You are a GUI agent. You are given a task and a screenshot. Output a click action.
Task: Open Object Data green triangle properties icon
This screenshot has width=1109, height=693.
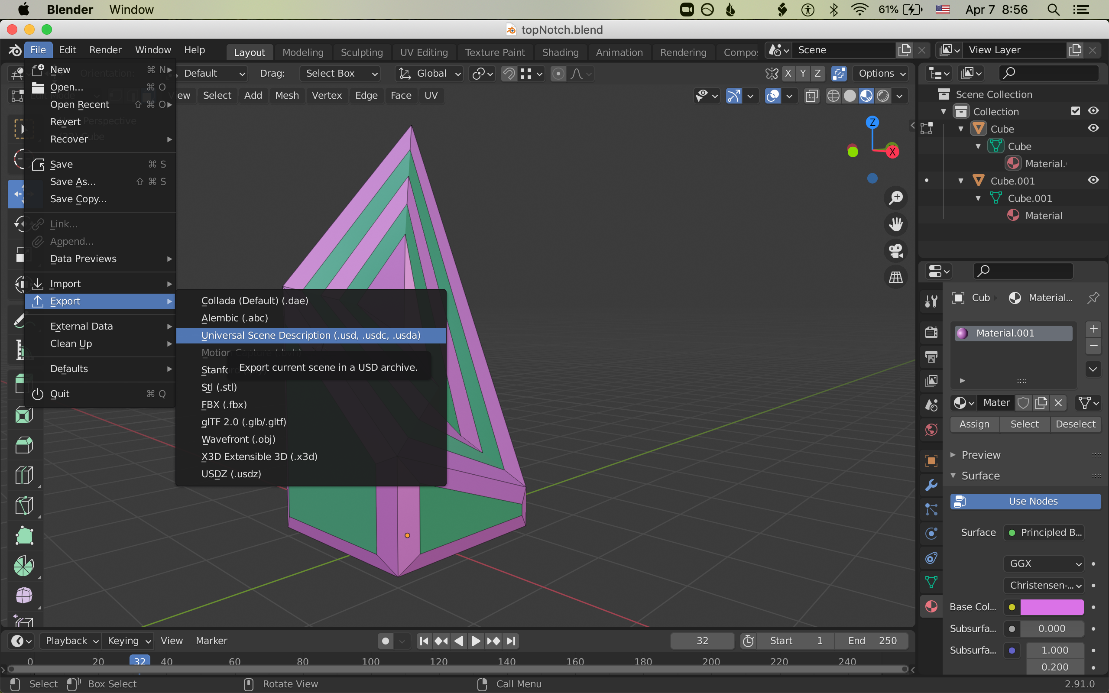pos(931,582)
